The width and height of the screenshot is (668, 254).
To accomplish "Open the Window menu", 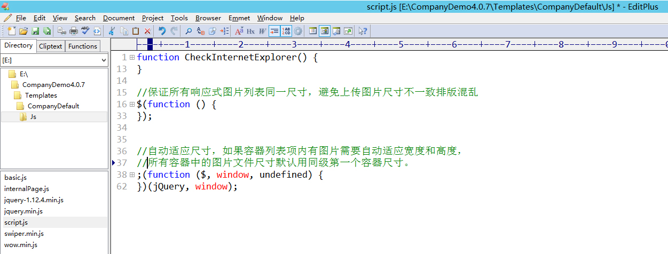I will (270, 18).
